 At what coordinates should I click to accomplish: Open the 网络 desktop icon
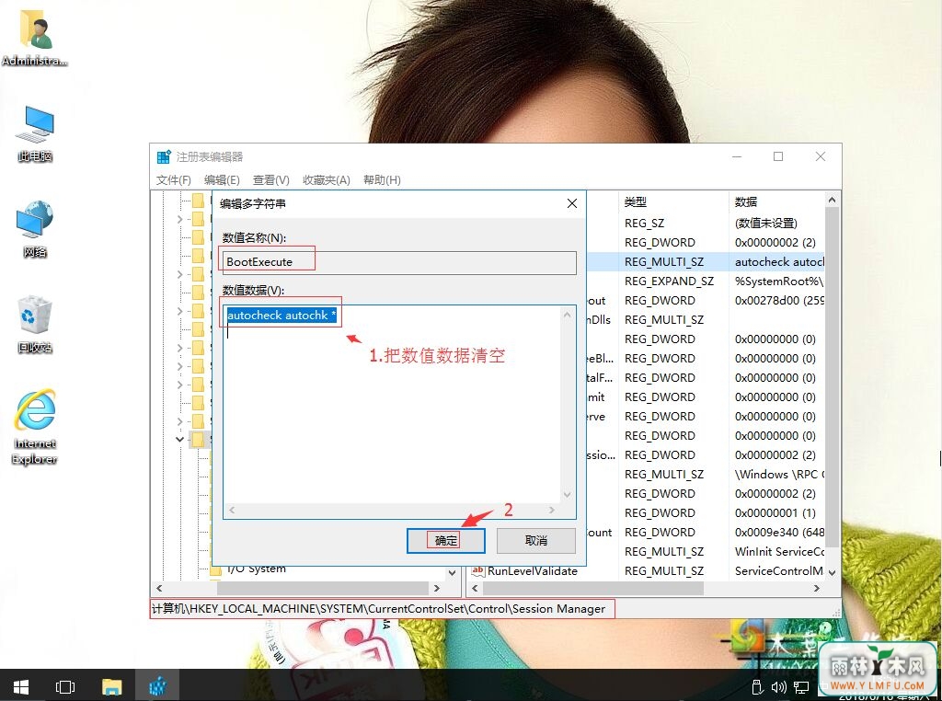point(35,229)
